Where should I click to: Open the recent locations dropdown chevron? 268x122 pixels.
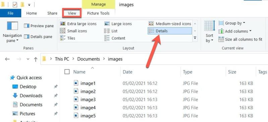28,59
